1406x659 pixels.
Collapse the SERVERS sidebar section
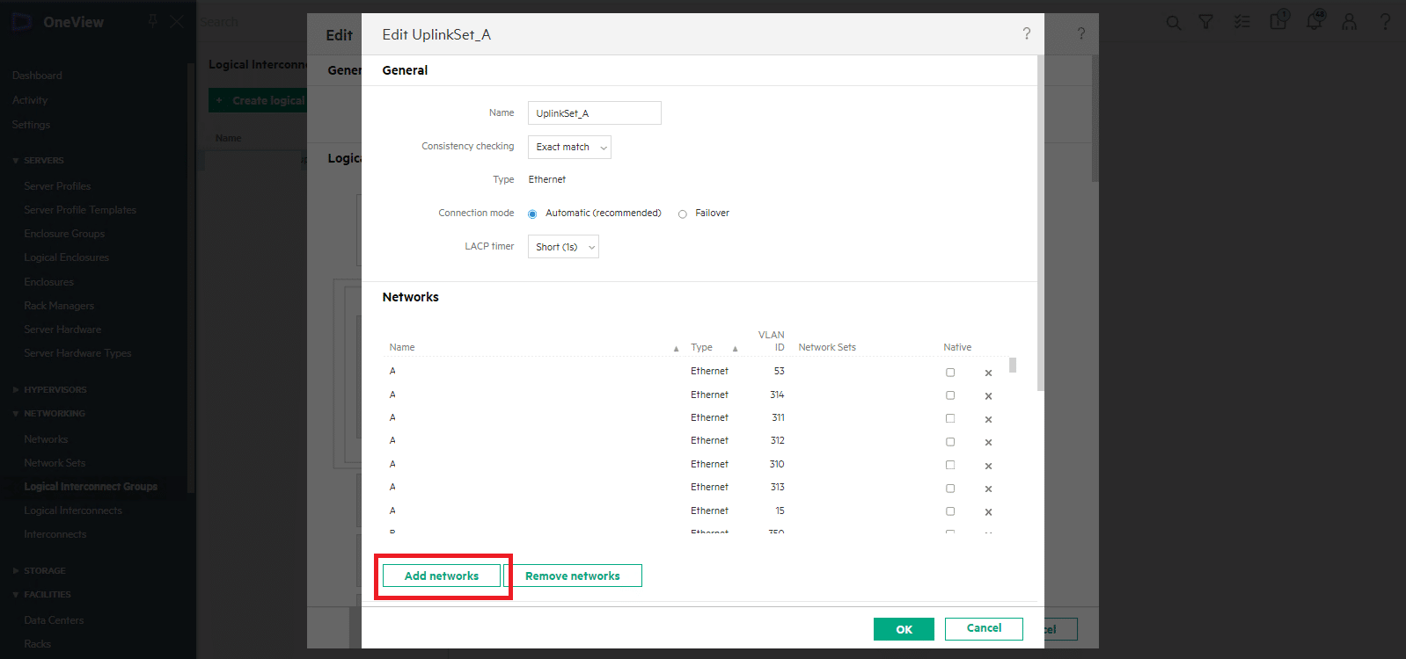click(15, 161)
